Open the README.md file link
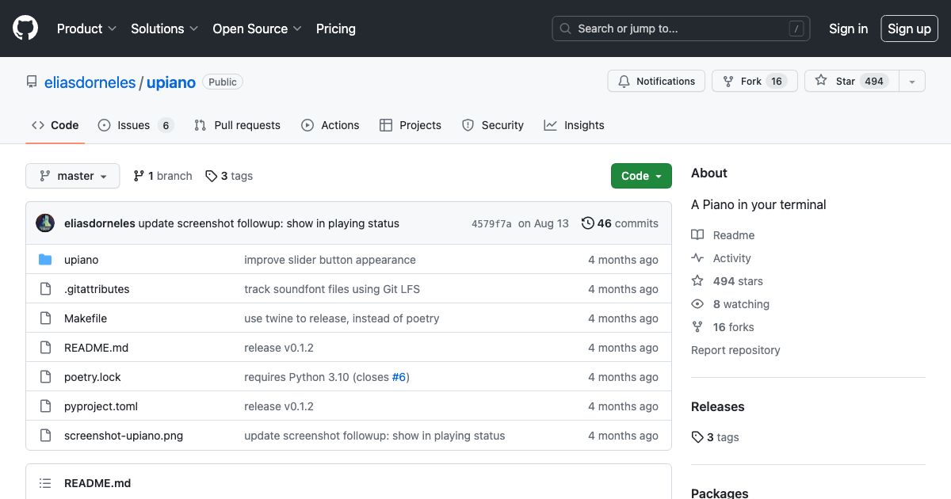This screenshot has height=499, width=951. [x=96, y=347]
